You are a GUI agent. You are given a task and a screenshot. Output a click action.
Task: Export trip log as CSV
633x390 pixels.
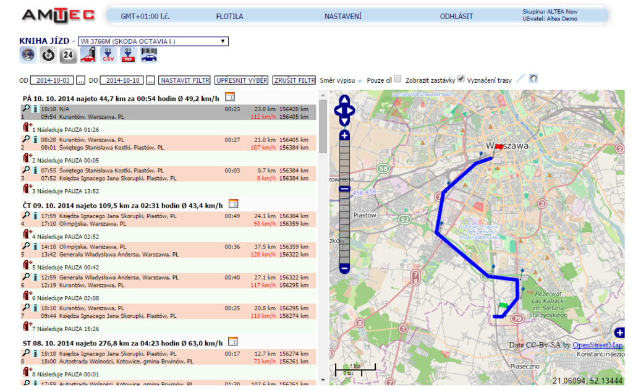[108, 55]
